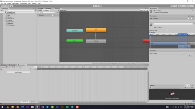Open the search icon in the top toolbar
Screen dimensions: 195x109
click(175, 6)
